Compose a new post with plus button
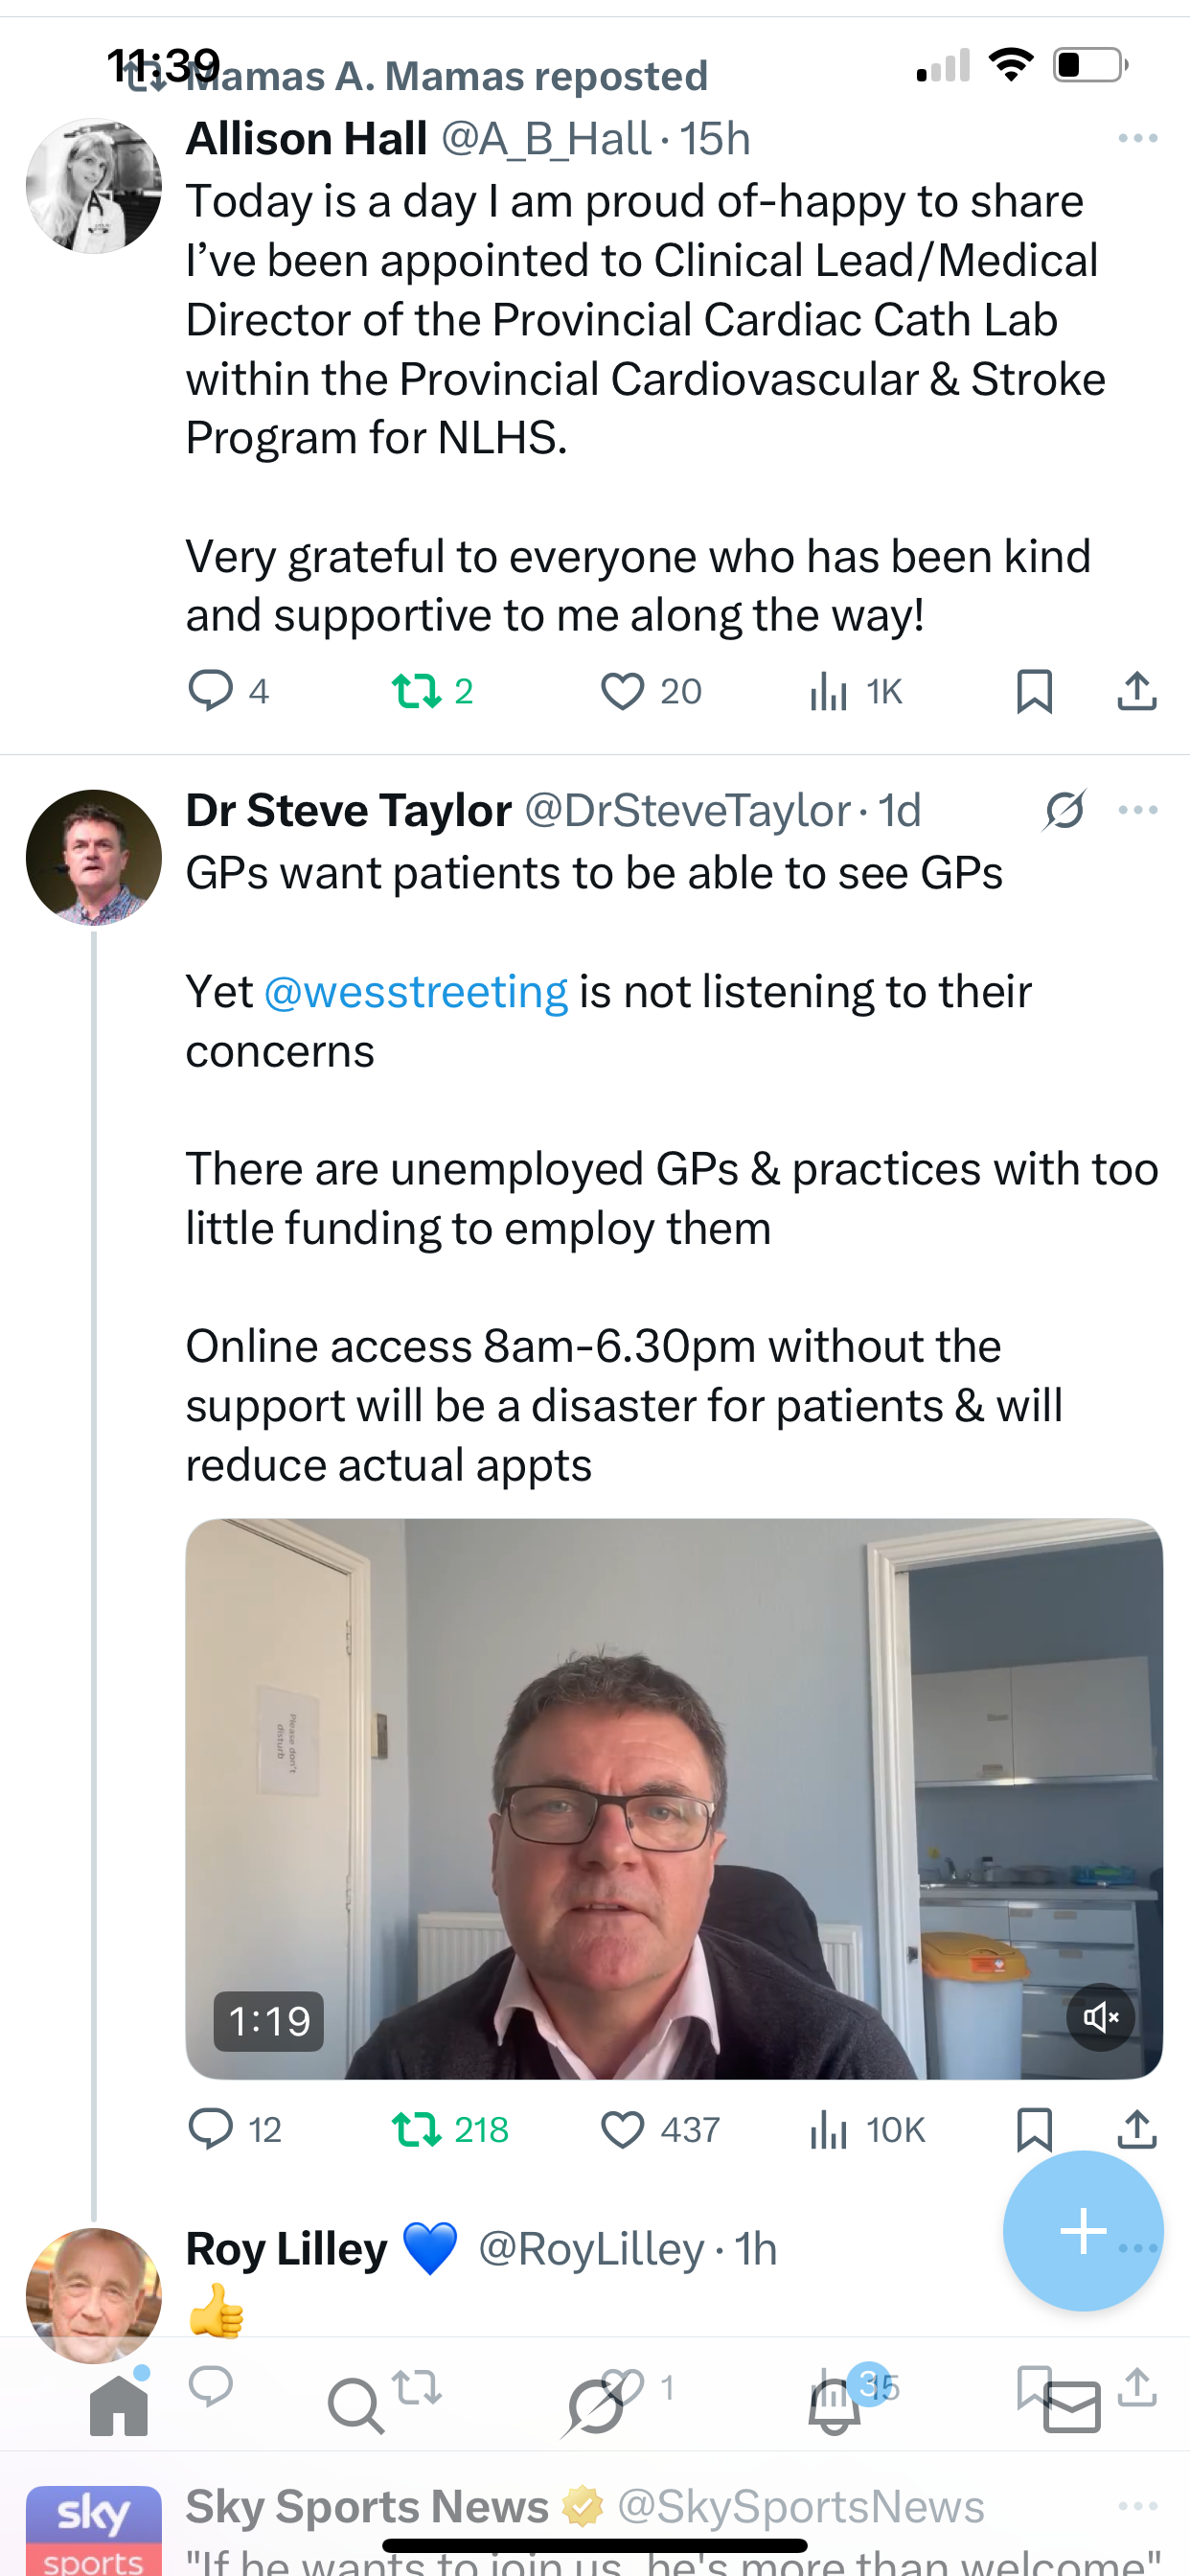Image resolution: width=1190 pixels, height=2576 pixels. pyautogui.click(x=1083, y=2231)
